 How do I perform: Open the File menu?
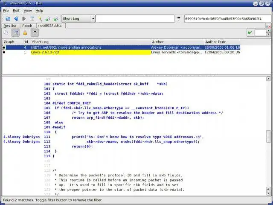[x=6, y=11]
